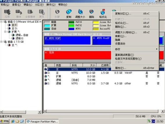Click the 撤消 (Undo) toolbar icon
This screenshot has width=165, height=124.
[19, 14]
